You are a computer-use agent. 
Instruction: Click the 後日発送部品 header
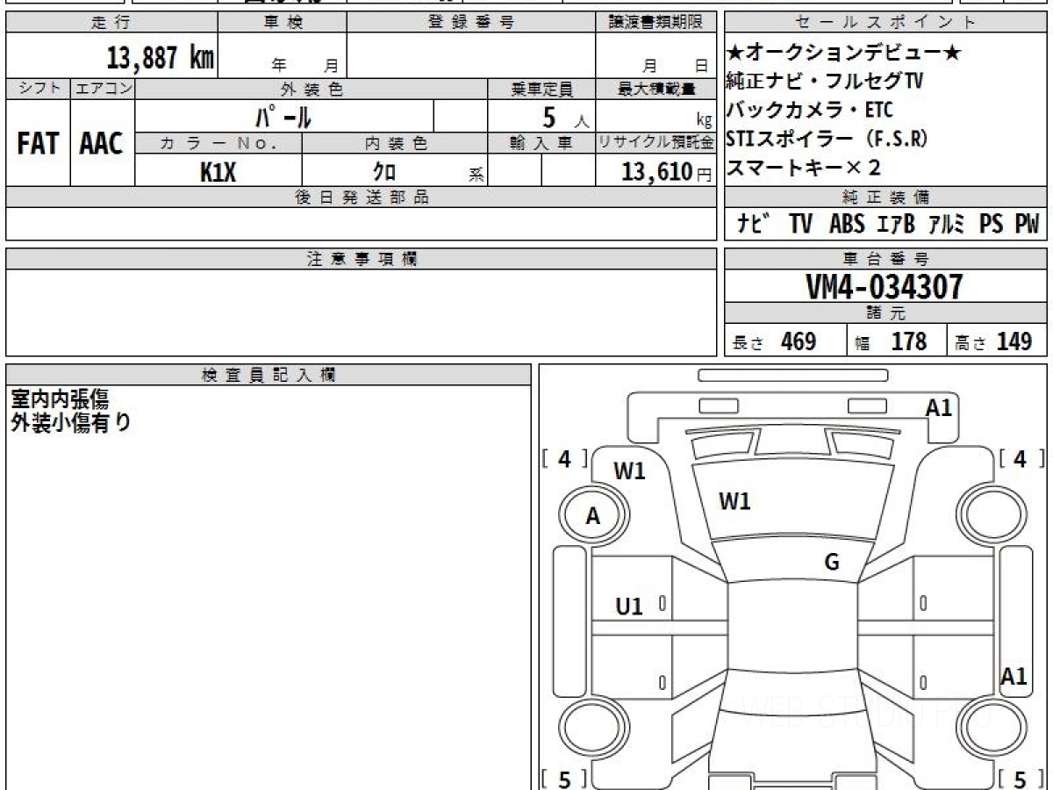(362, 197)
